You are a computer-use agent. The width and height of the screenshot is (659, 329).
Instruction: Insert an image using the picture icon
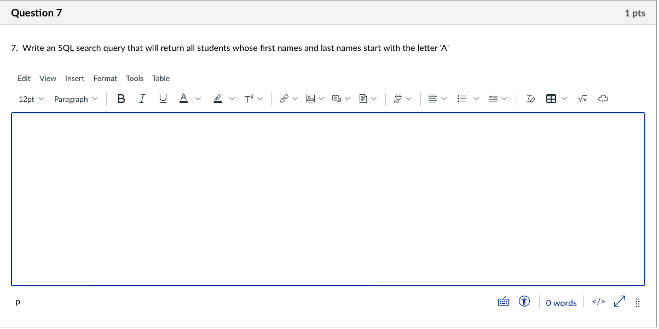click(310, 99)
